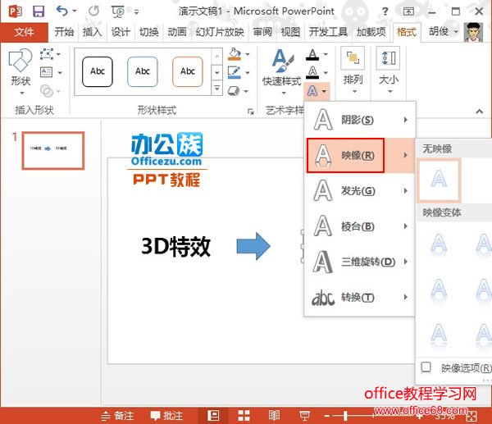This screenshot has width=492, height=424.
Task: Select the black outline Abc shape style
Action: click(x=98, y=71)
